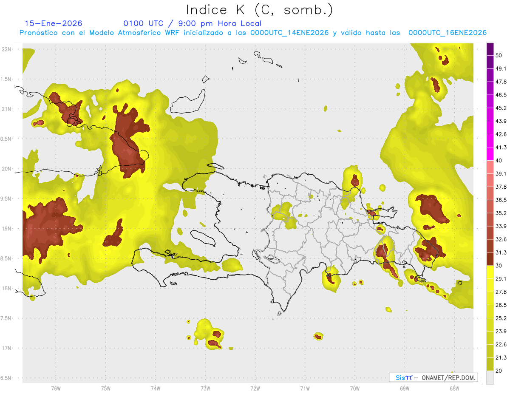
Task: Select the dark brown colorbar segment above 30
Action: pos(490,259)
